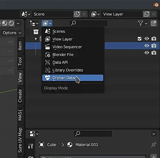
Task: Toggle eye visibility on highlighted row
Action: pyautogui.click(x=147, y=46)
